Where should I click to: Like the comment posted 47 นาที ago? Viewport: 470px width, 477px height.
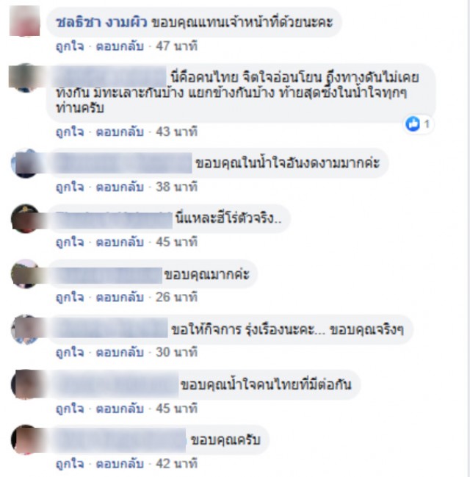coord(70,46)
